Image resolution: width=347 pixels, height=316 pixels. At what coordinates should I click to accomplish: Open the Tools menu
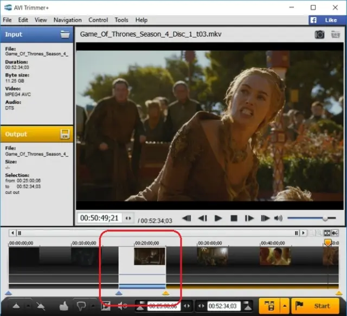(x=121, y=20)
